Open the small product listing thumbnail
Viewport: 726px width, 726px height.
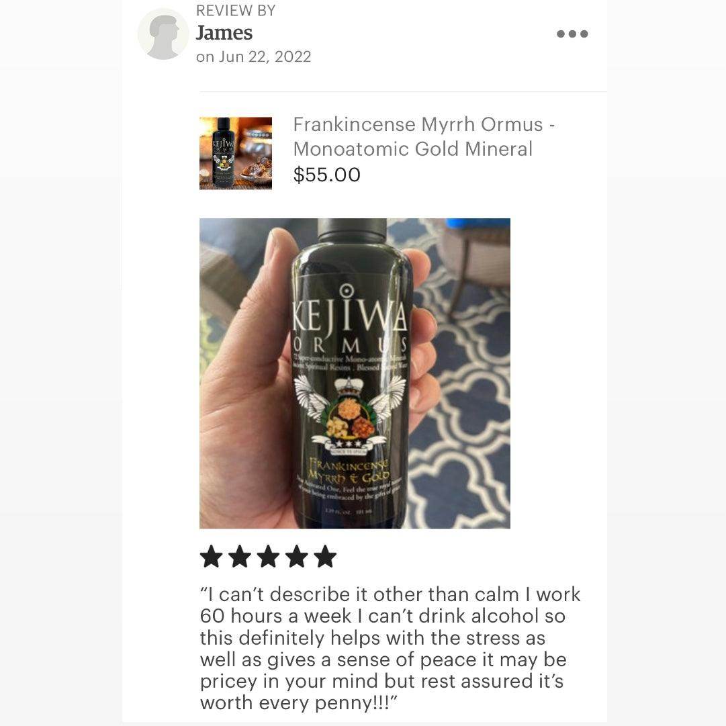236,153
